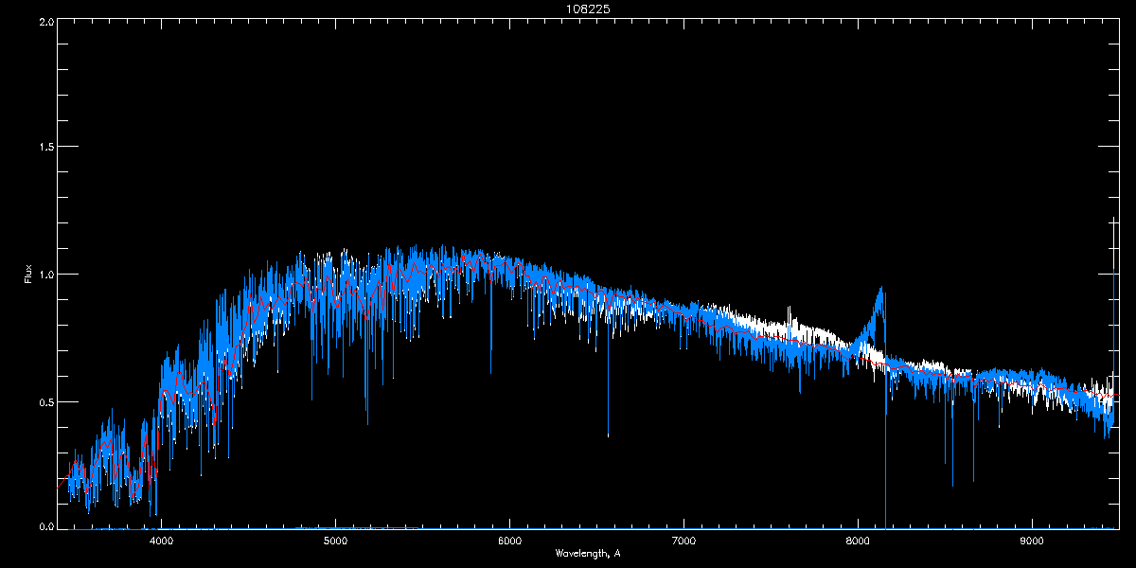1136x568 pixels.
Task: Click the tall blue spike at right edge
Action: (1113, 220)
